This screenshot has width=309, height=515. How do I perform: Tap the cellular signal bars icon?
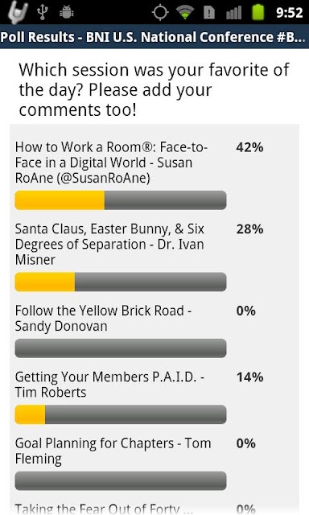234,13
